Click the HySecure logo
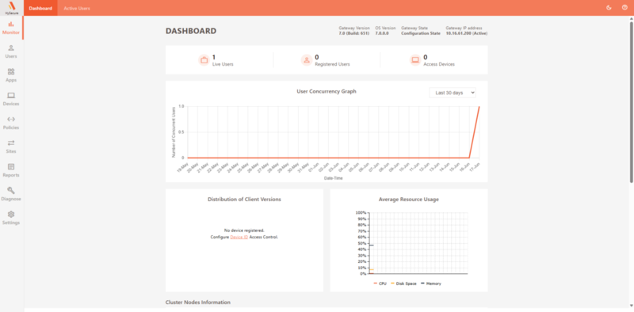This screenshot has width=634, height=312. point(11,8)
